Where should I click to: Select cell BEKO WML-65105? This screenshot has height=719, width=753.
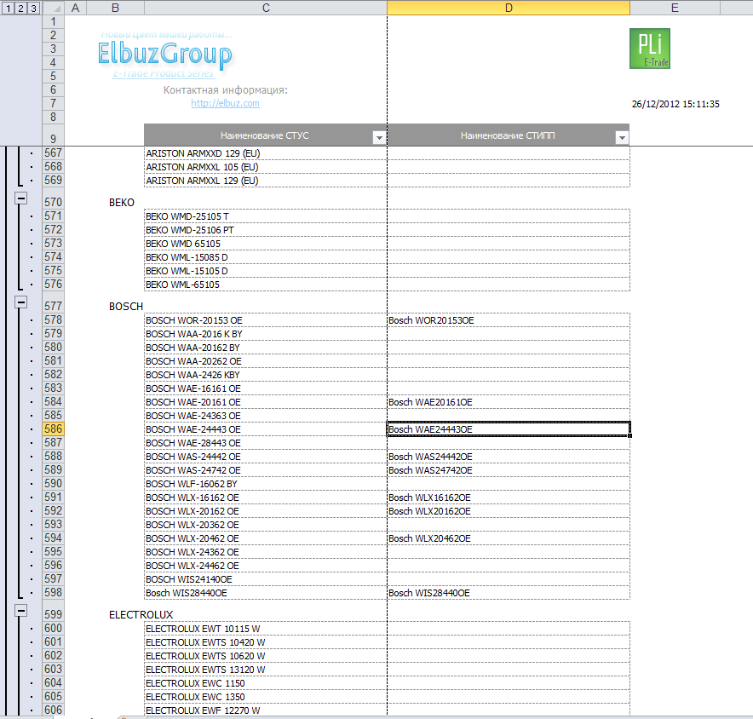coord(266,285)
